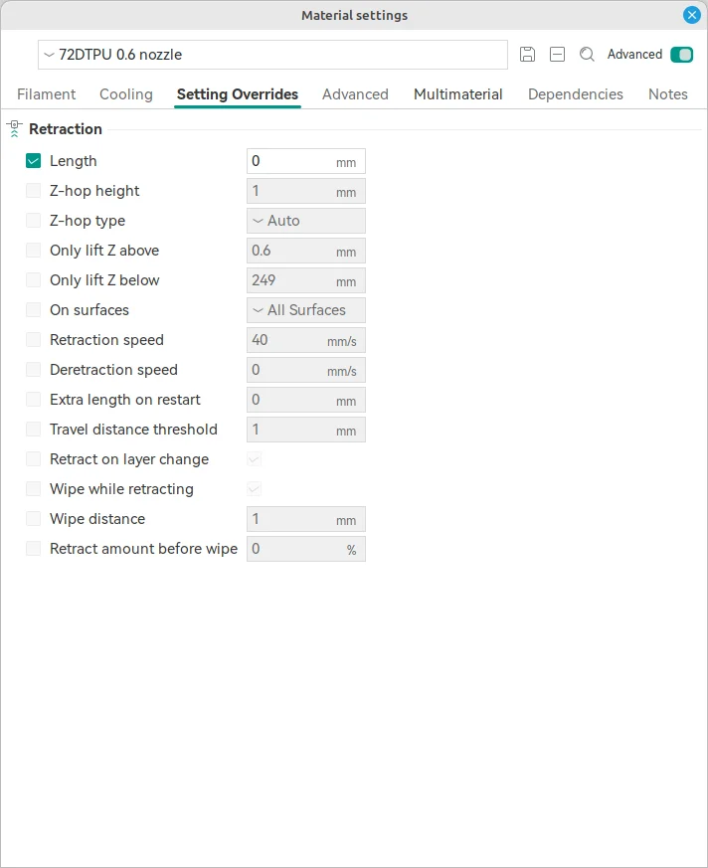Screen dimensions: 708x868
Task: Click the Length value field
Action: pyautogui.click(x=306, y=161)
